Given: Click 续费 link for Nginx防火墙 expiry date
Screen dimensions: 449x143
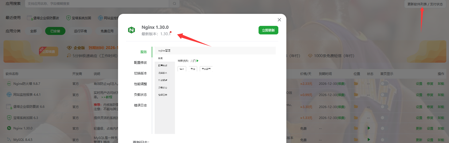Looking at the screenshot, I should click(341, 84).
